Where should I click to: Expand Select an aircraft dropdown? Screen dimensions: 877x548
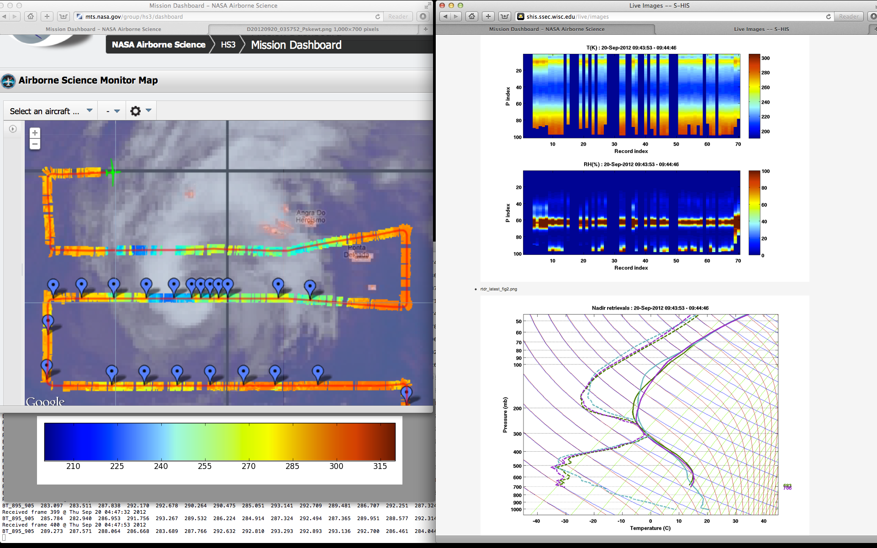click(x=51, y=111)
